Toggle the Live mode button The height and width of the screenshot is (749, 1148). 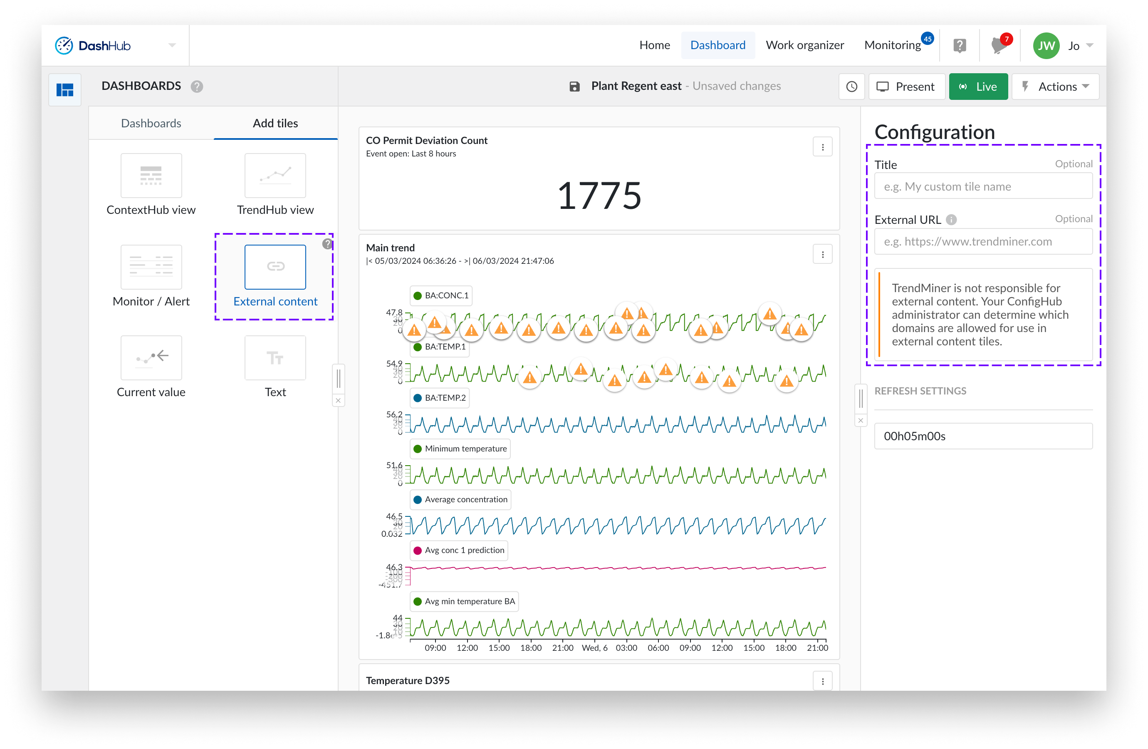click(978, 87)
